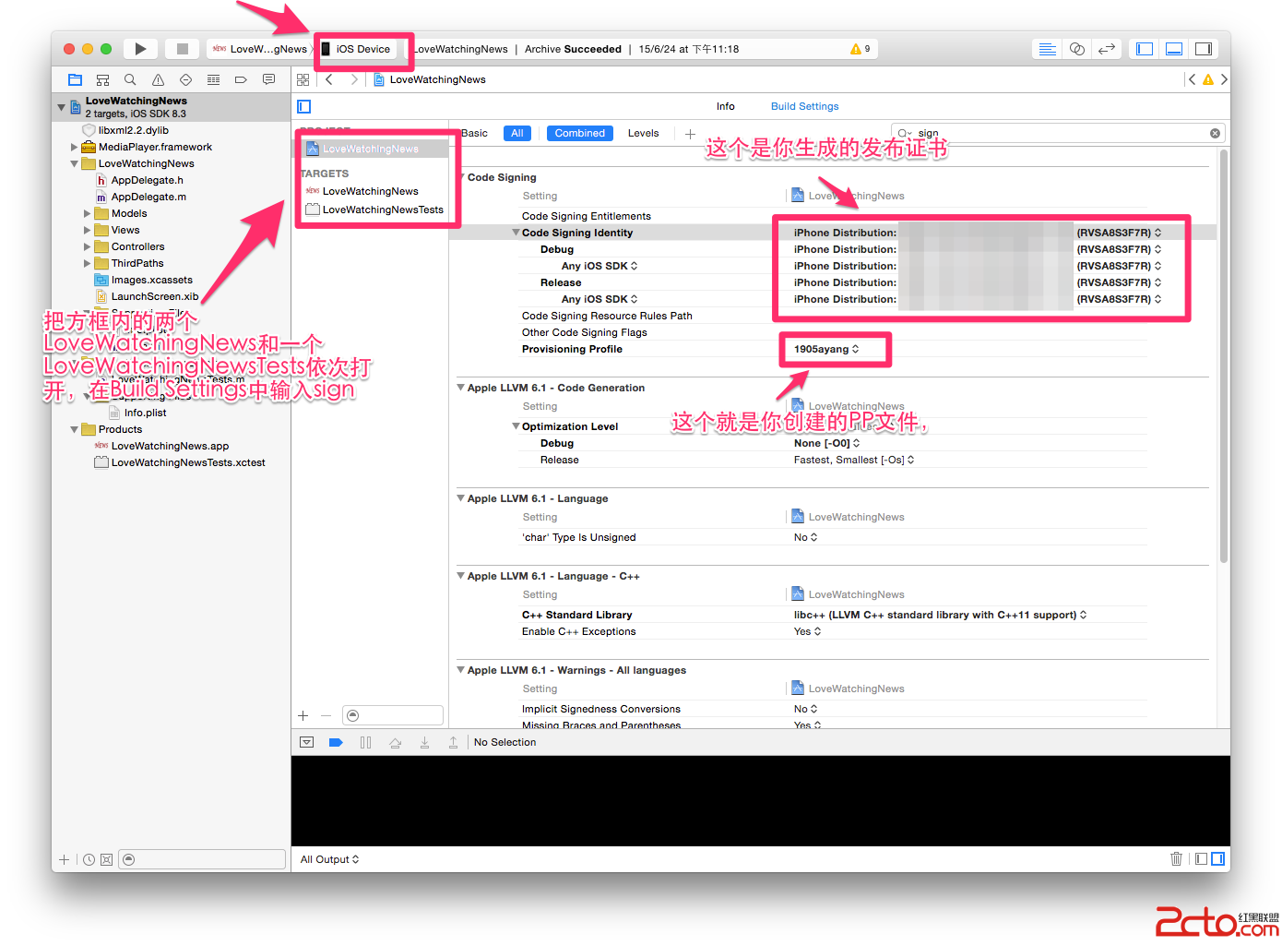Show the Project navigator folder icon

(x=76, y=80)
